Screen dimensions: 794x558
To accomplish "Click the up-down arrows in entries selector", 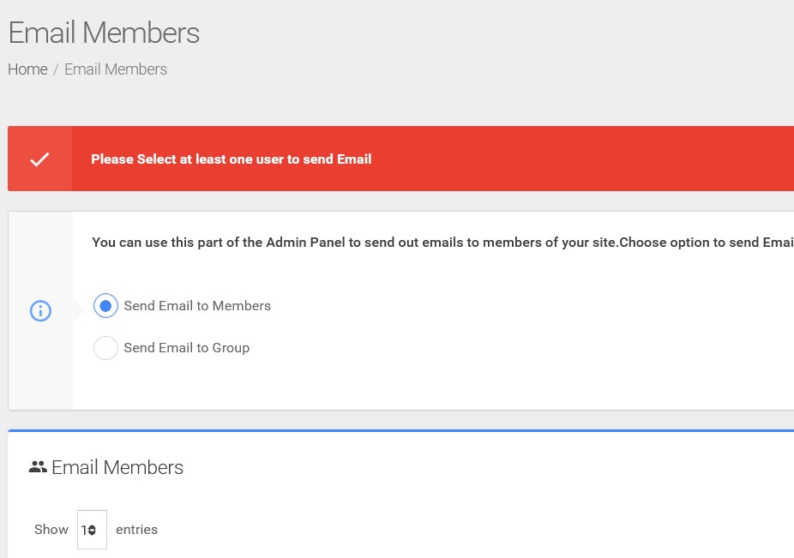I will tap(92, 531).
